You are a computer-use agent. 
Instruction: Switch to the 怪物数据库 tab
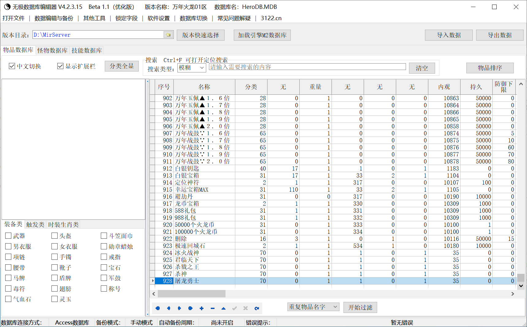[x=52, y=50]
